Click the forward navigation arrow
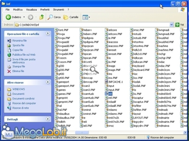189x141 pixels. click(31, 17)
